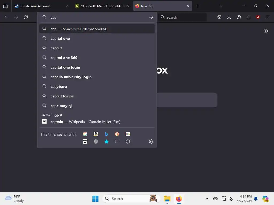Search with eBay engine icon
The width and height of the screenshot is (274, 205).
tap(128, 134)
